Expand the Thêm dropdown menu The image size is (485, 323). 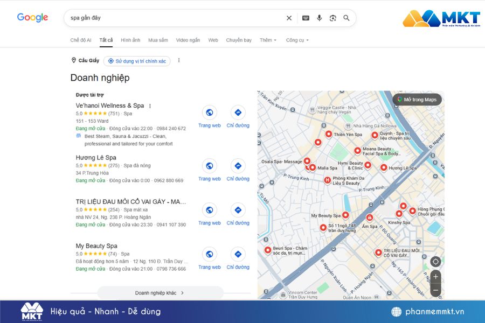click(x=268, y=40)
